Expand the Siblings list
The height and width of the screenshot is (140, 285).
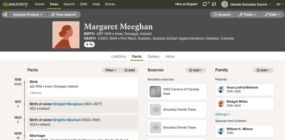[x=223, y=114]
